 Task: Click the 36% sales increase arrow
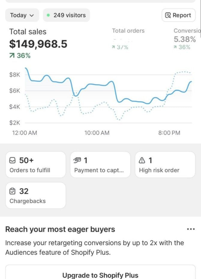pyautogui.click(x=12, y=56)
